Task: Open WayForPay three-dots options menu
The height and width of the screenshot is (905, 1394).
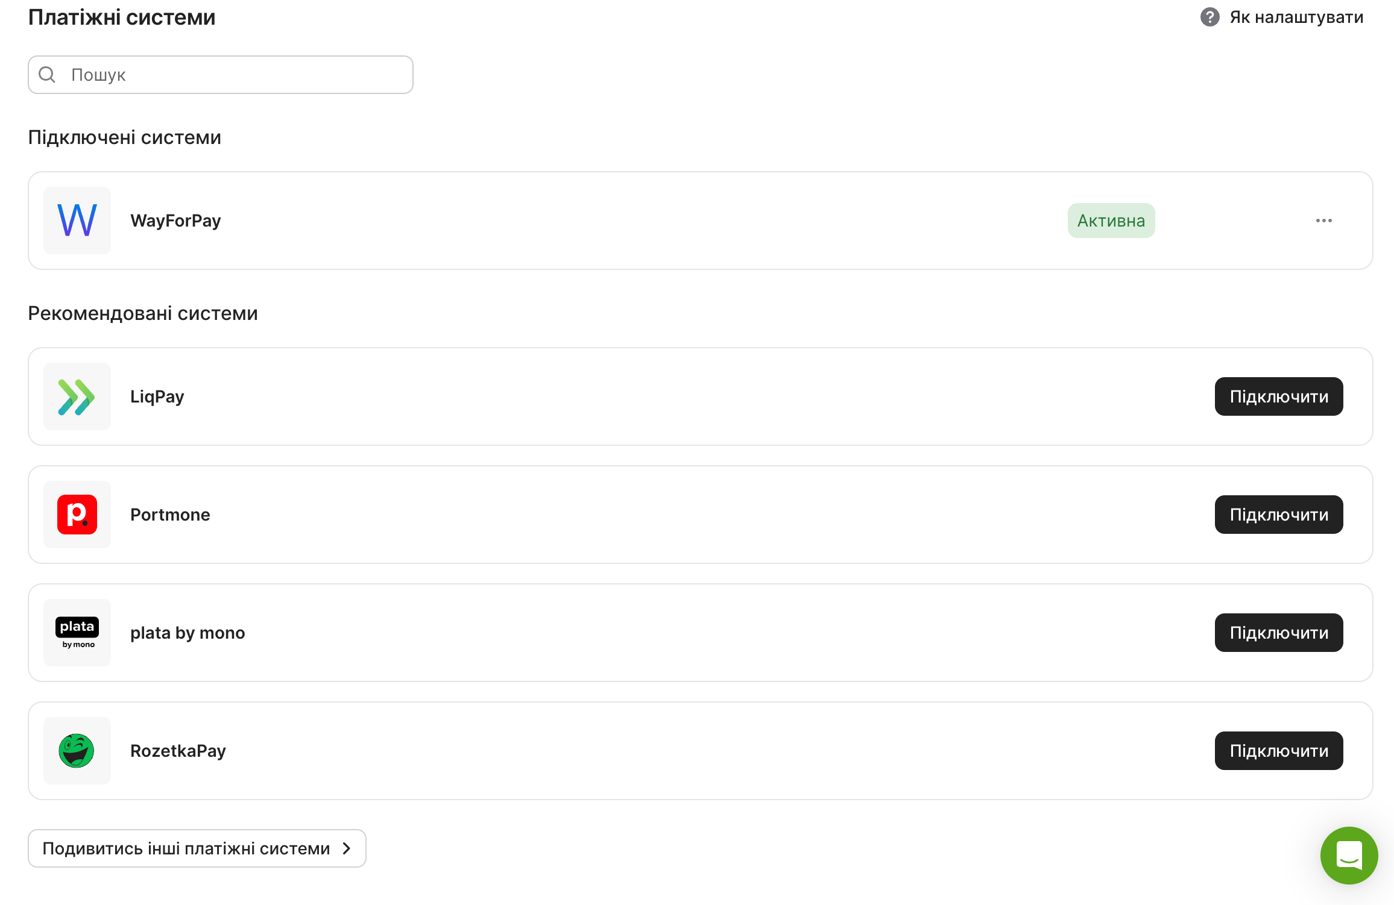Action: 1324,221
